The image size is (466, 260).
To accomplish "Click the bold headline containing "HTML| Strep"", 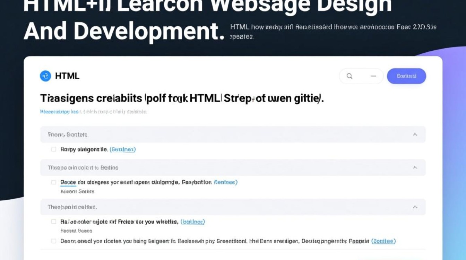I will click(182, 98).
